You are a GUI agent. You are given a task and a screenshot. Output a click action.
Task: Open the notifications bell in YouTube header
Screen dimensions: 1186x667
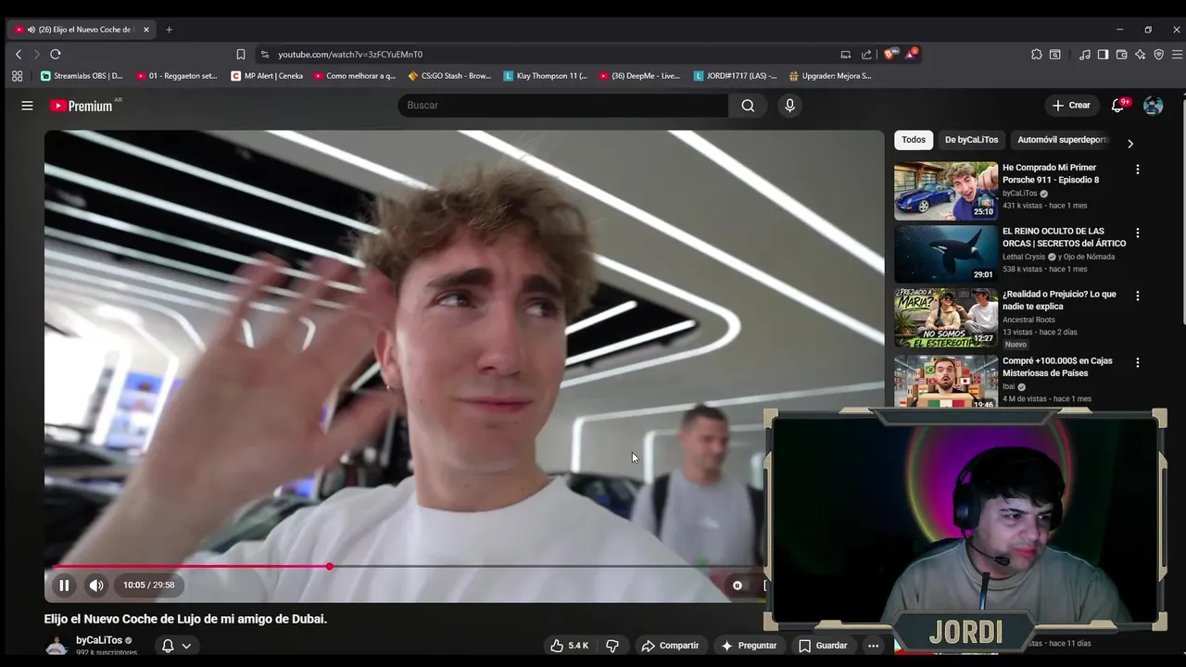click(1117, 106)
